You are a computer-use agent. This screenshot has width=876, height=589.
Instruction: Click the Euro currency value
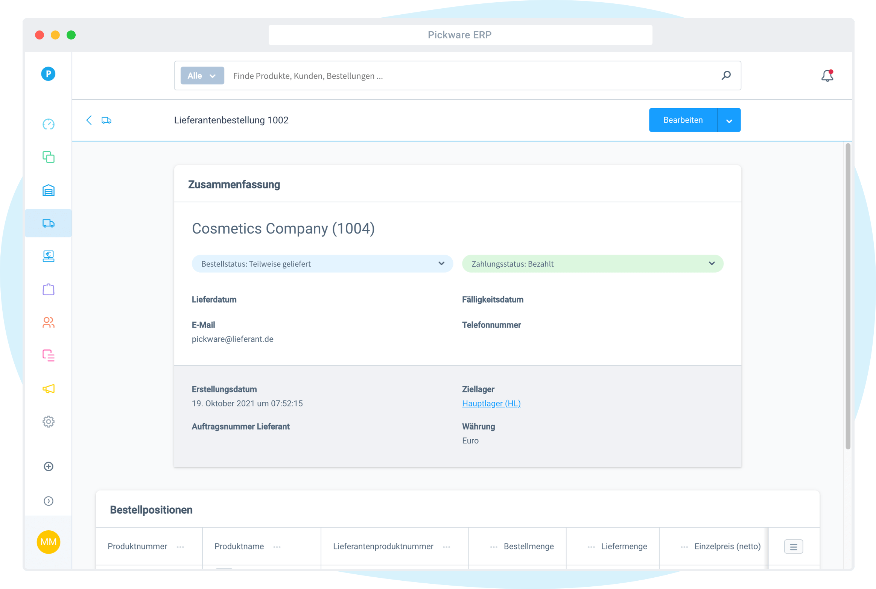tap(470, 441)
